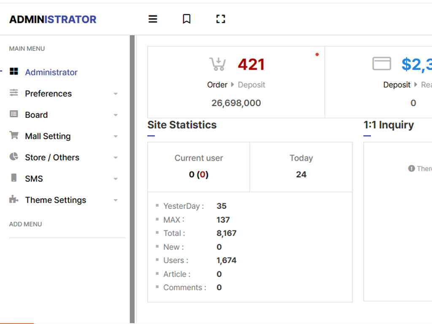Select Store / Others in sidebar
Viewport: 432px width, 324px height.
[x=52, y=157]
